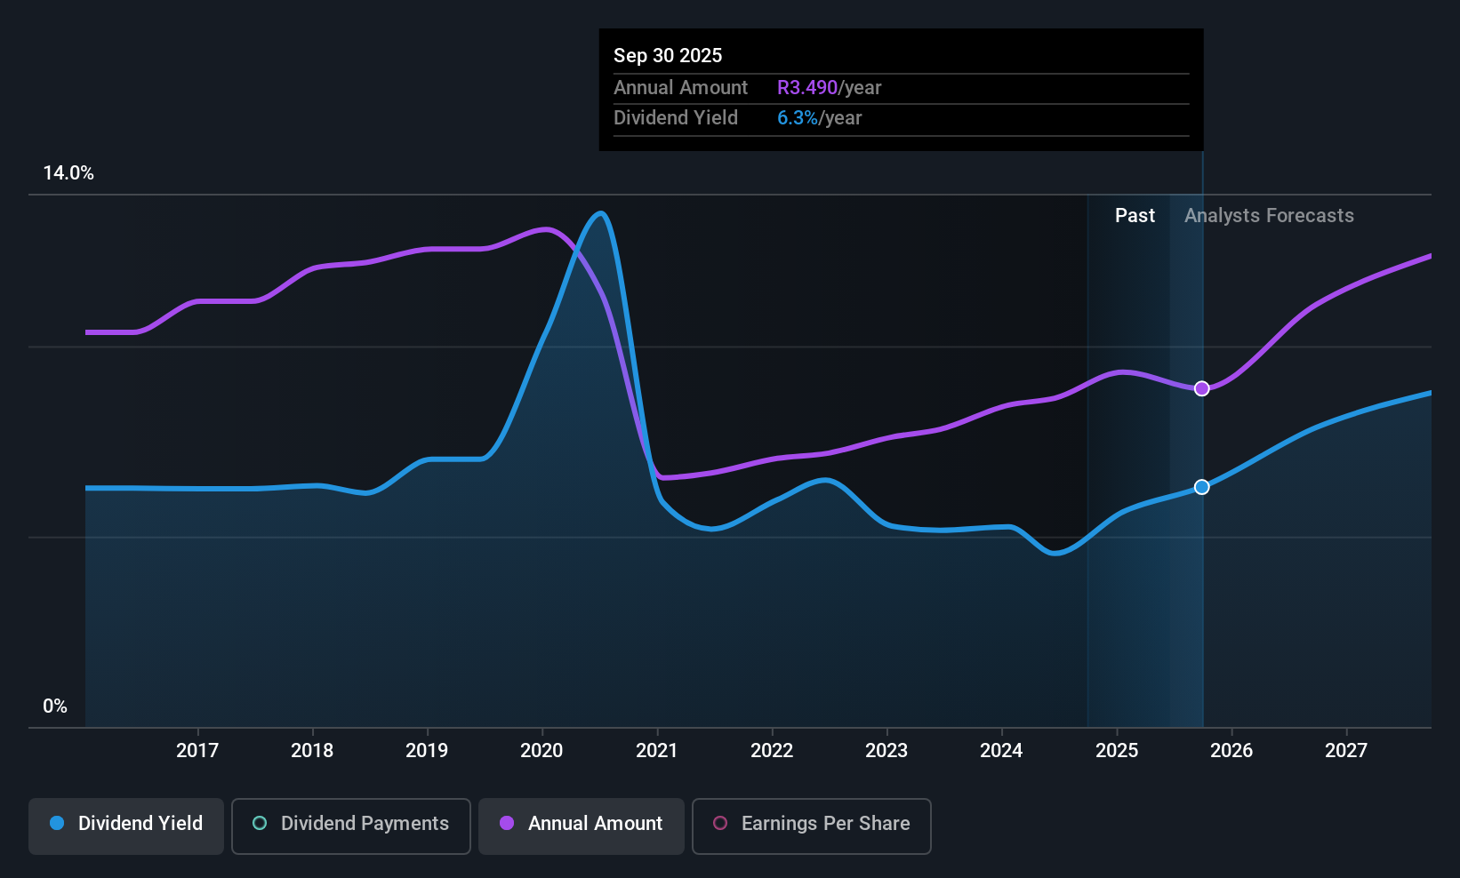Click the 6.3%/year tooltip value
The width and height of the screenshot is (1460, 878).
click(820, 118)
